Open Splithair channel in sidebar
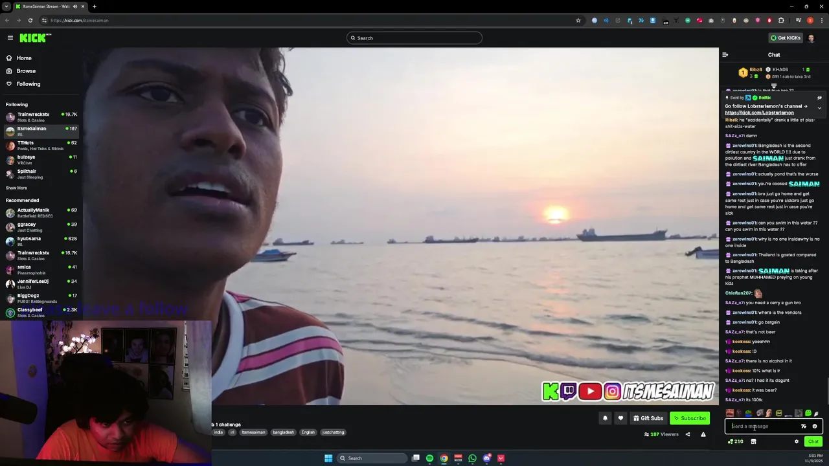 (41, 174)
